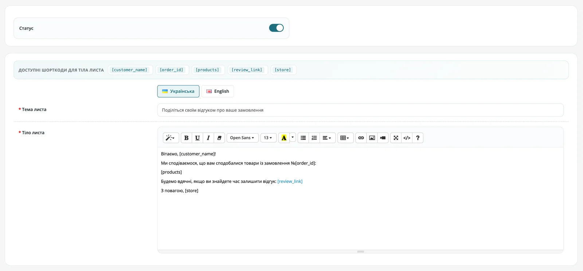Screen dimensions: 583x271
Task: Click the text 'Ми сподіваємося, що вам сподобалися товари'
Action: 210,163
